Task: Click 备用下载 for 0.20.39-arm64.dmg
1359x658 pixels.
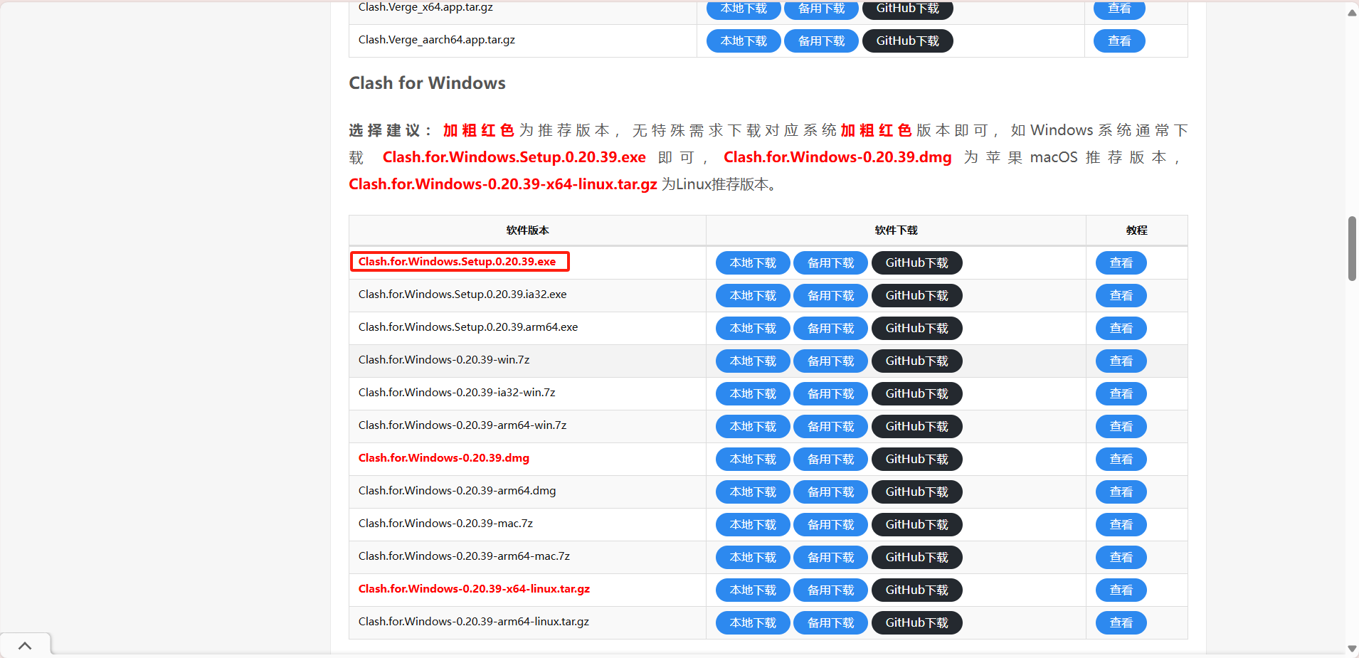Action: pos(830,492)
